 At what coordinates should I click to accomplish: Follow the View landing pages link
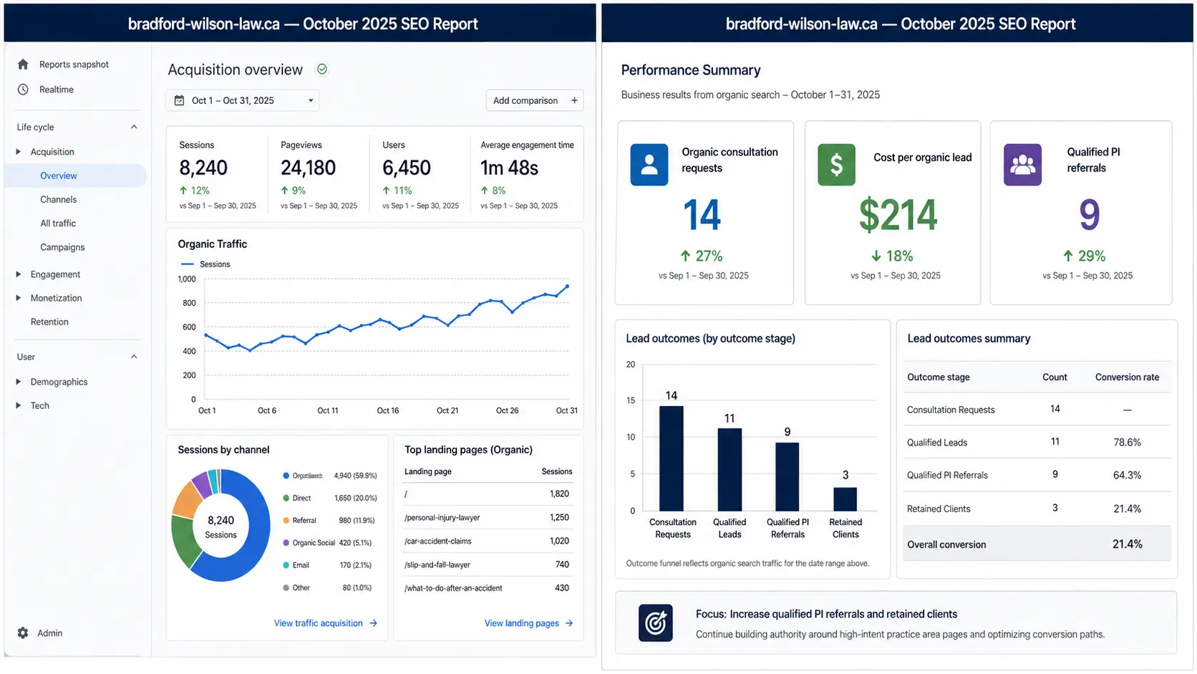point(522,623)
